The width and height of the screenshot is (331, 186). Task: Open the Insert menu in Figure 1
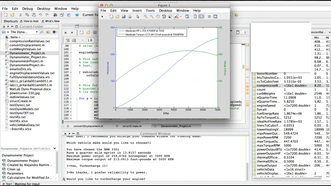coord(137,11)
